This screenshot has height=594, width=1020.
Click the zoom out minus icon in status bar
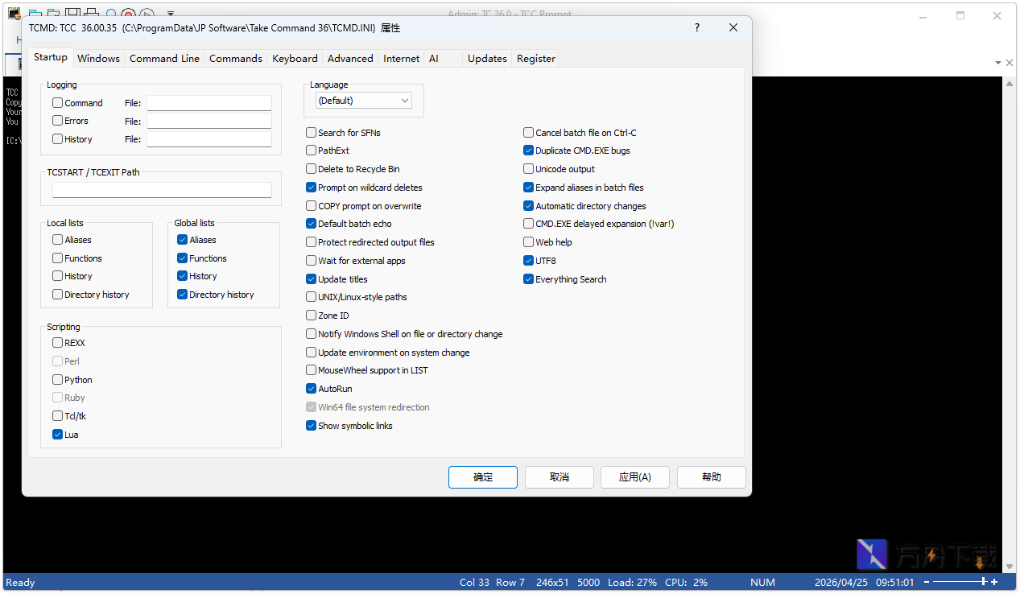pos(927,582)
